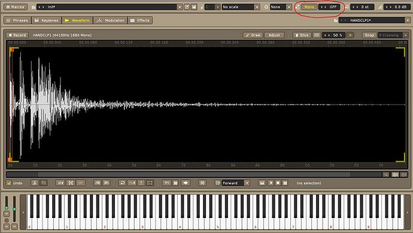Click the loop mode icon left of Forward
The height and width of the screenshot is (233, 413).
click(217, 183)
